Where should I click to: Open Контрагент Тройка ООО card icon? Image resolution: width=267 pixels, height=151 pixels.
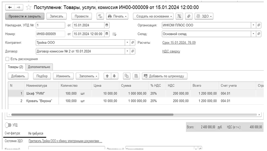pos(133,43)
